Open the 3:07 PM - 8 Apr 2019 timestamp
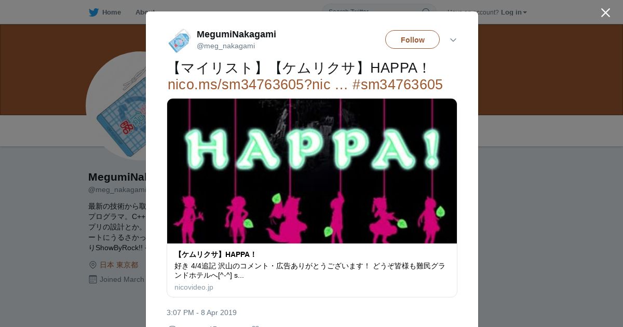The height and width of the screenshot is (327, 623). click(x=201, y=312)
